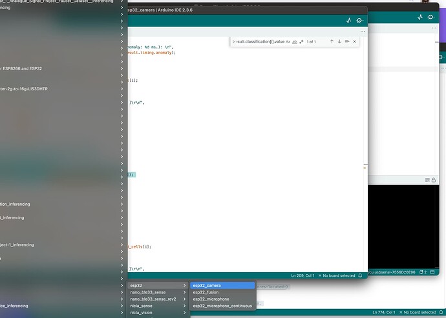Clear output in background window's output panel
This screenshot has height=318, width=446.
427,180
